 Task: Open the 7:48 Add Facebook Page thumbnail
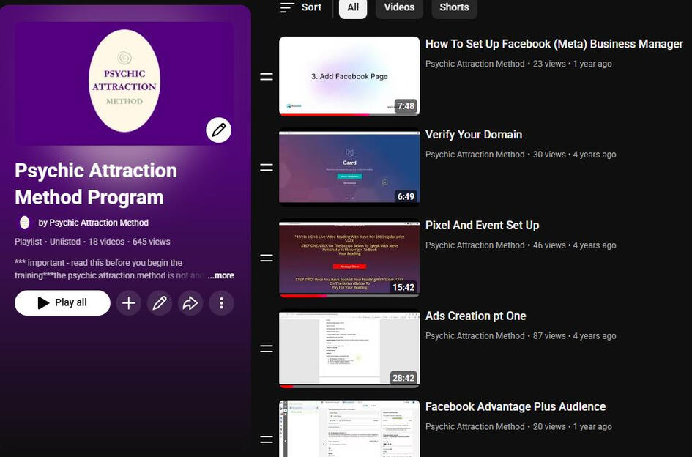[x=349, y=76]
